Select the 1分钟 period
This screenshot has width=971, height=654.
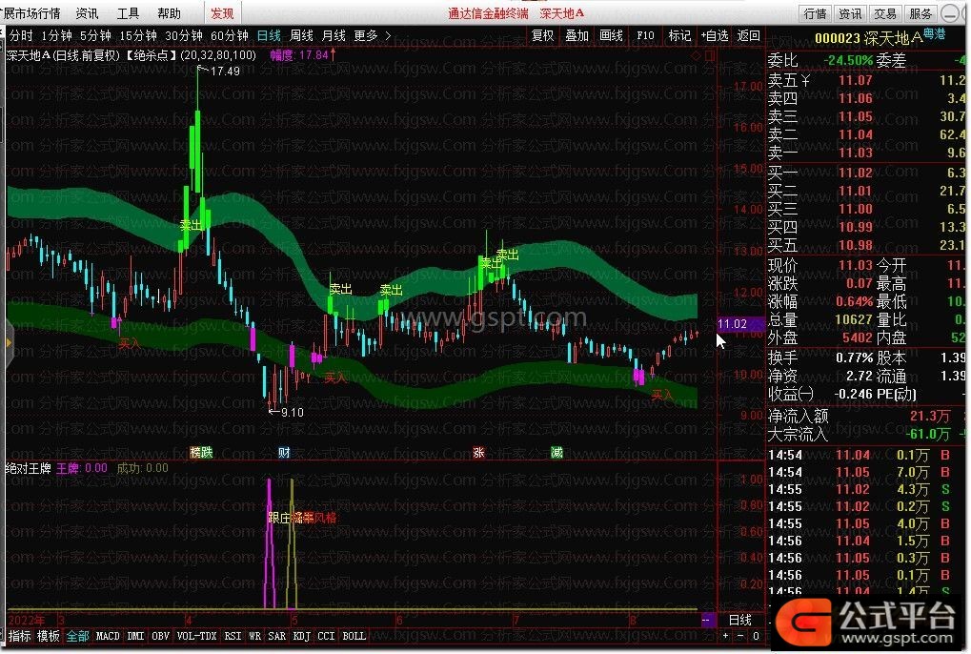point(56,36)
